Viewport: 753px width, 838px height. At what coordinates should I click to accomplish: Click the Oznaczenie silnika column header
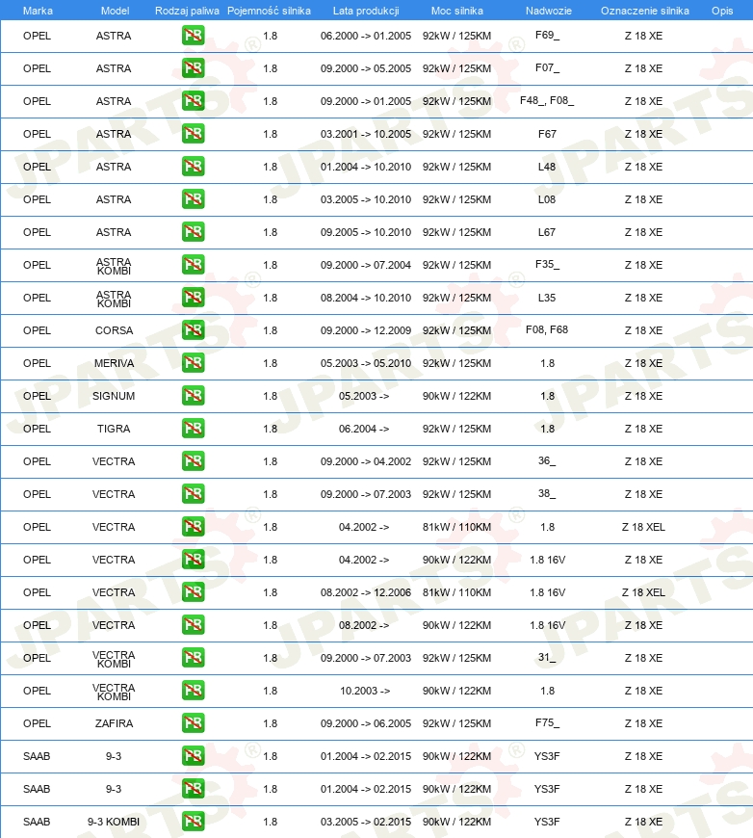coord(644,11)
